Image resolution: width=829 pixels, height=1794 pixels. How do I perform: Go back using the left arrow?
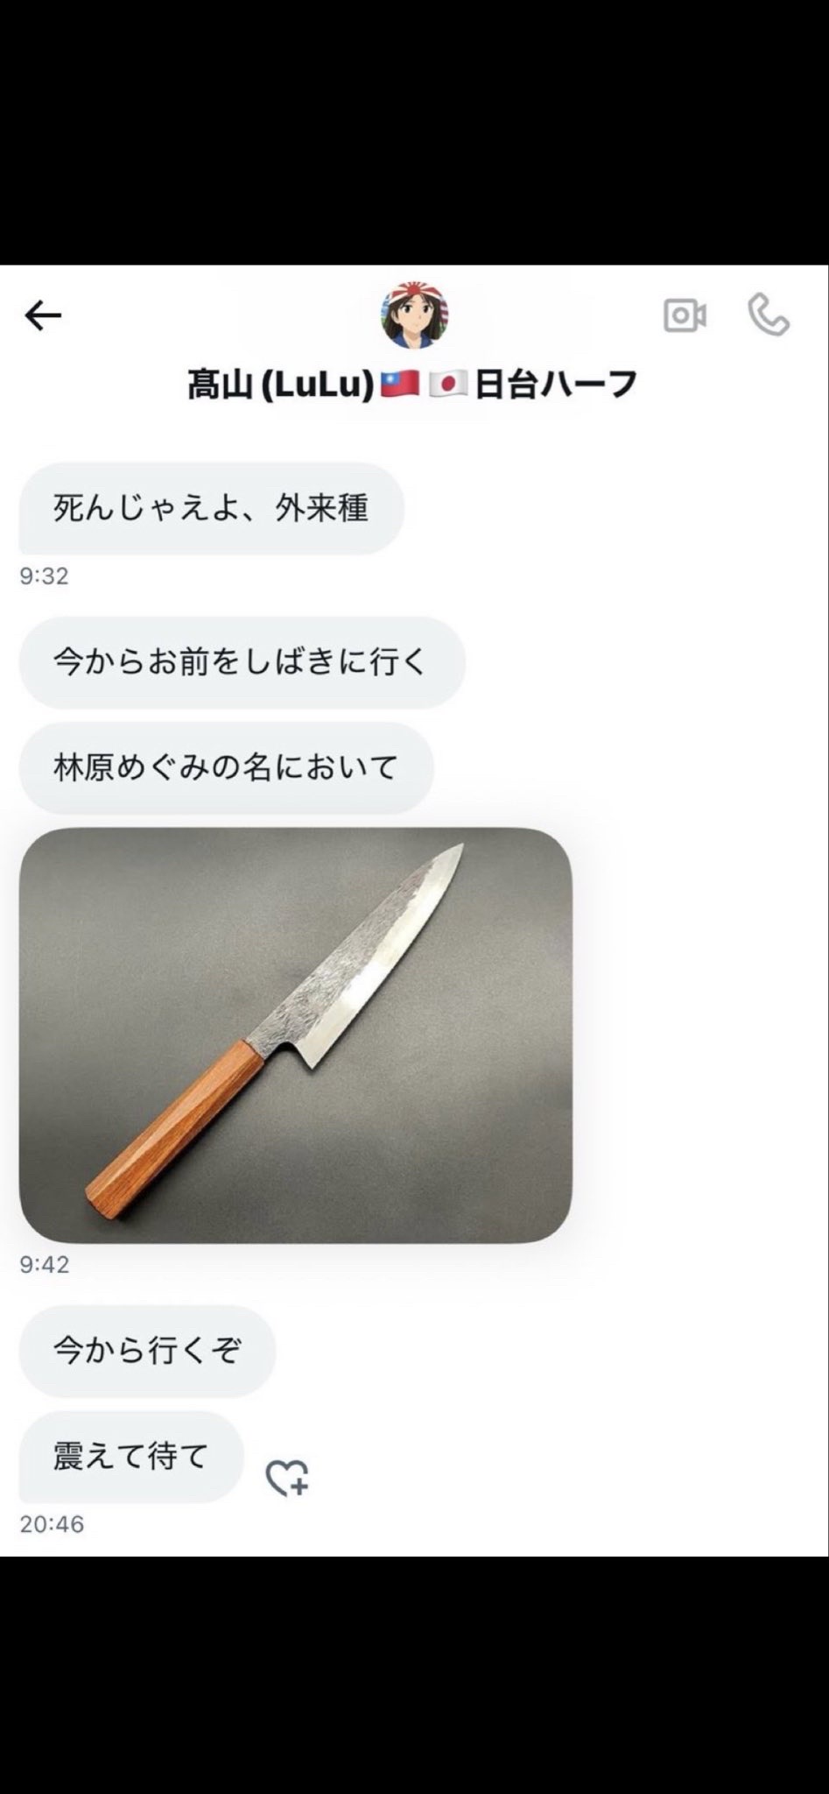pos(43,315)
